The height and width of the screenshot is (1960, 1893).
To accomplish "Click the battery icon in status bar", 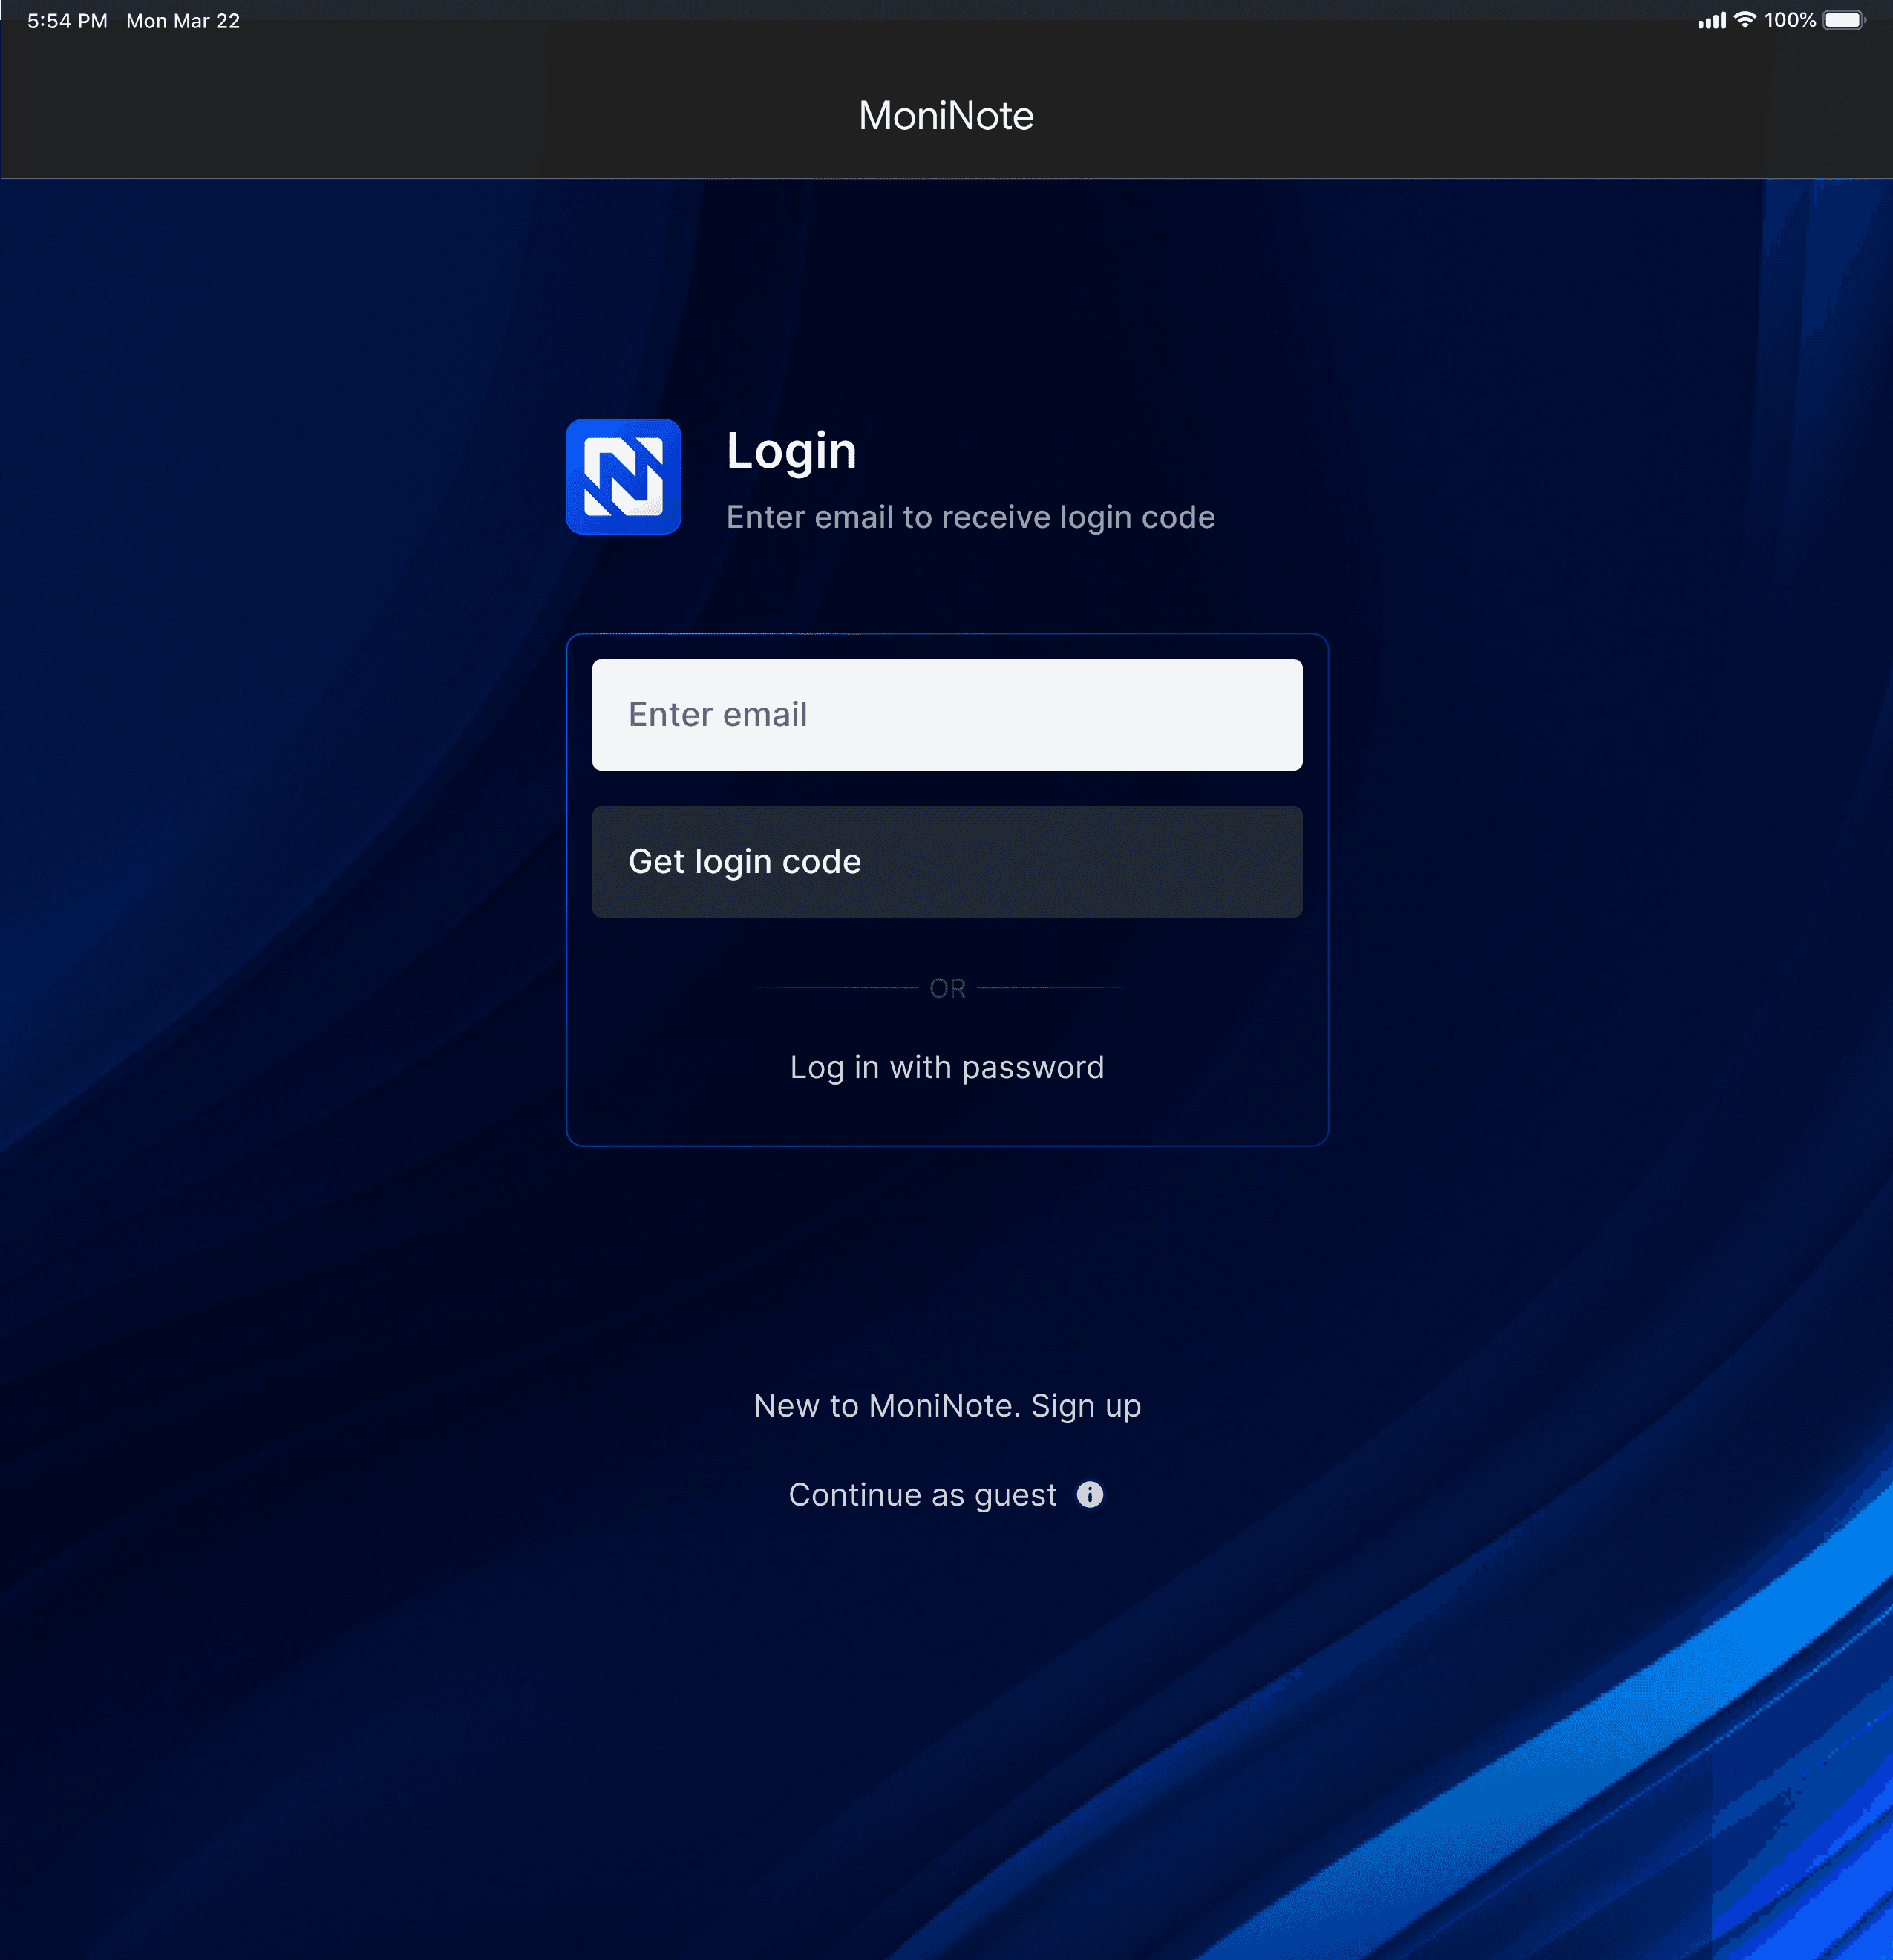I will coord(1843,20).
